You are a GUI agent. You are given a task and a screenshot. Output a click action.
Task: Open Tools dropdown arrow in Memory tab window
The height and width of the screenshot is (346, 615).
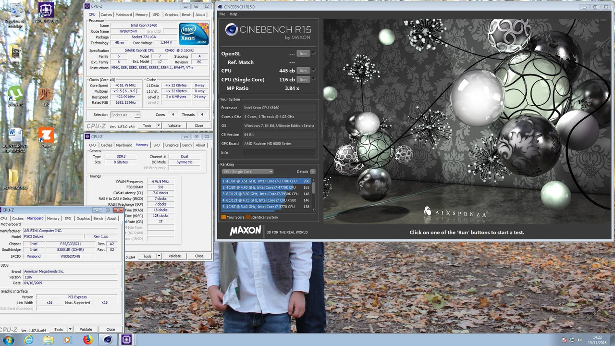(159, 256)
